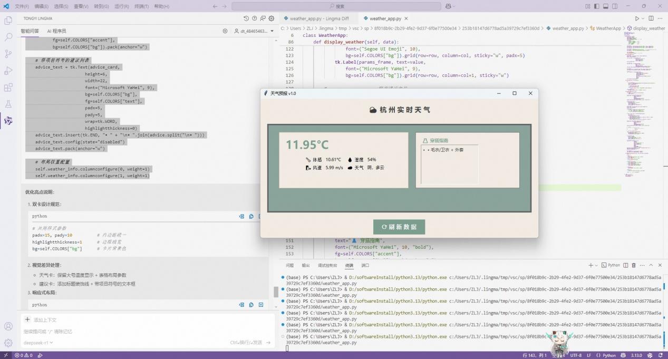The width and height of the screenshot is (668, 359).
Task: Switch to the weather_app.py - Lingma Diff tab
Action: coord(319,18)
